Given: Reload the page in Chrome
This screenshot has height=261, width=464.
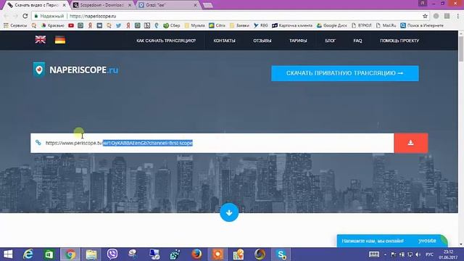Looking at the screenshot, I should tap(25, 16).
